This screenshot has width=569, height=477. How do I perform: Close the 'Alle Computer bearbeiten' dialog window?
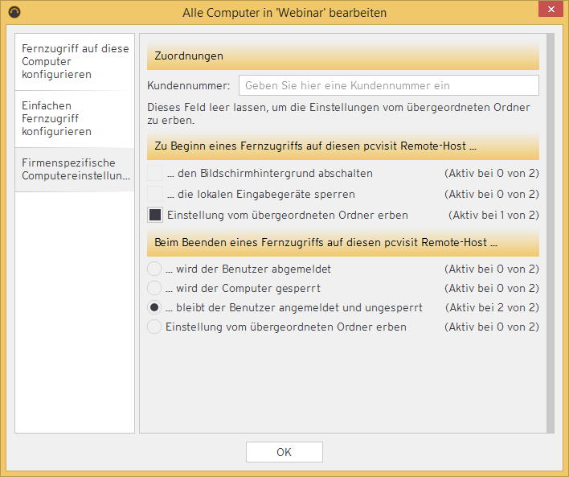point(550,11)
